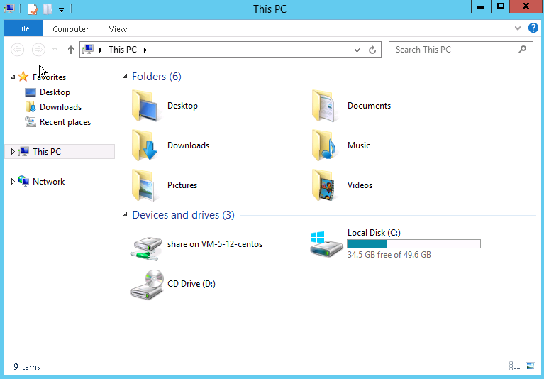Select Downloads under Favorites
The height and width of the screenshot is (379, 544).
61,107
